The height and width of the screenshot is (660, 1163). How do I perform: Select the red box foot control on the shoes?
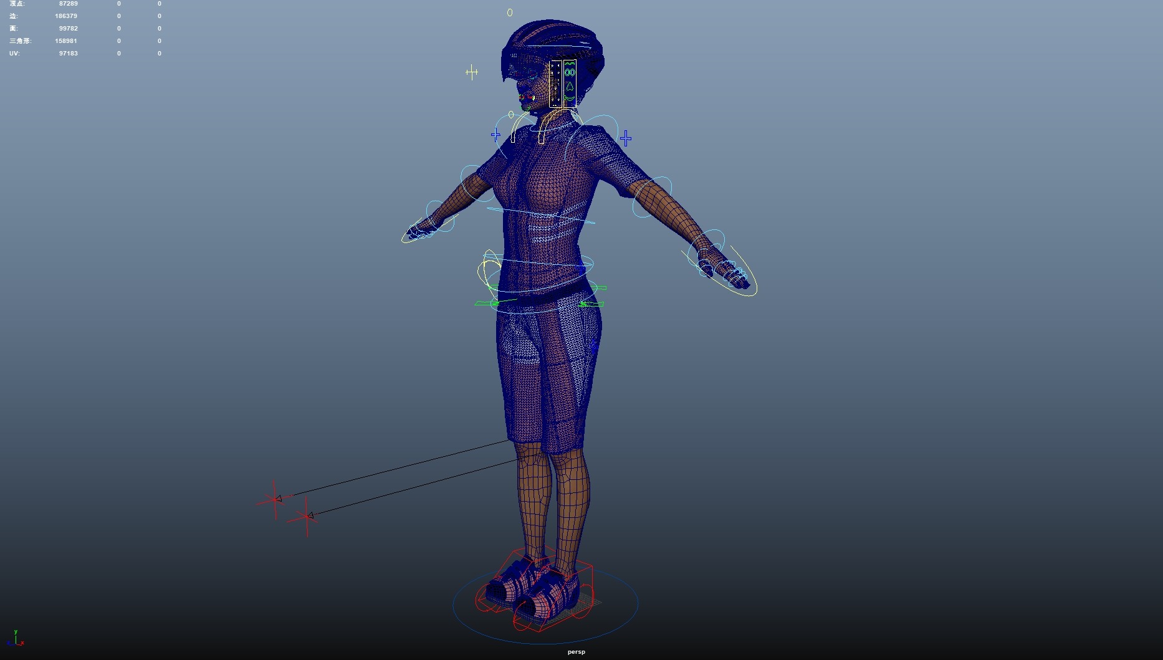[535, 589]
